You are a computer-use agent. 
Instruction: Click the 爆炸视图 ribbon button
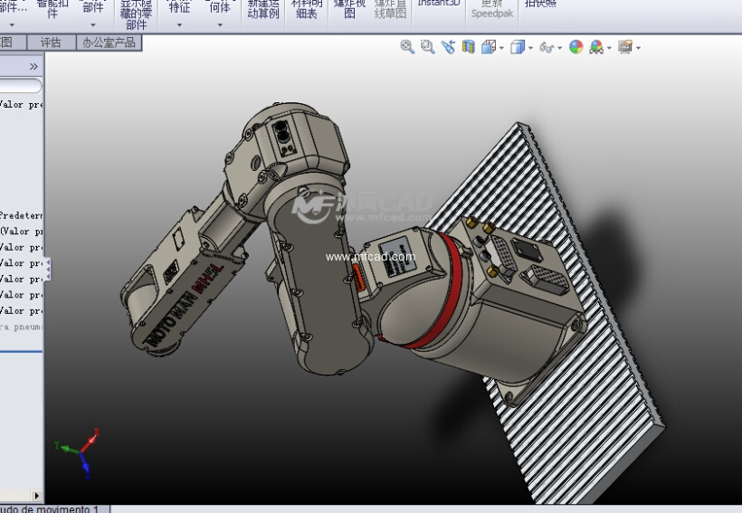point(349,8)
